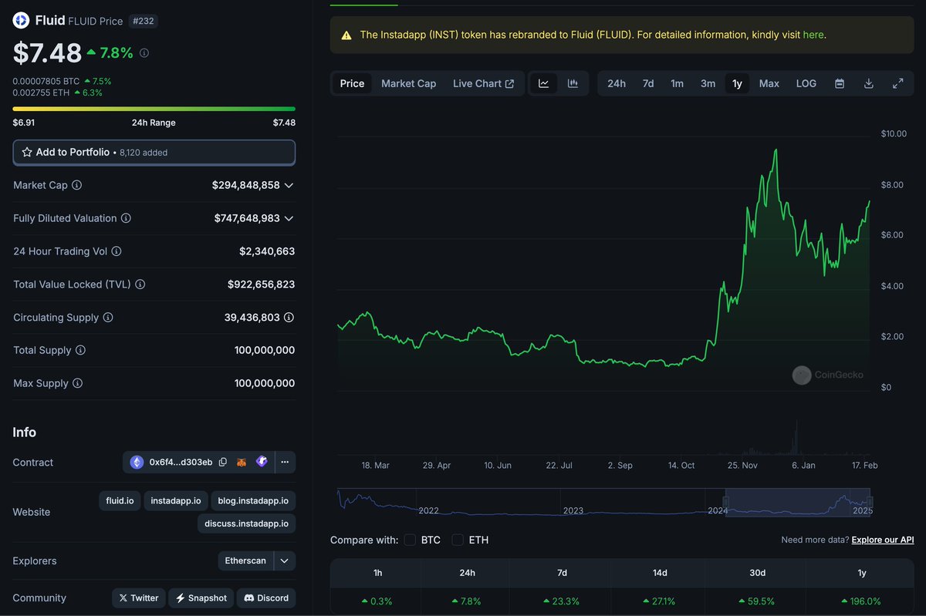Image resolution: width=926 pixels, height=616 pixels.
Task: Download chart data icon
Action: [x=869, y=83]
